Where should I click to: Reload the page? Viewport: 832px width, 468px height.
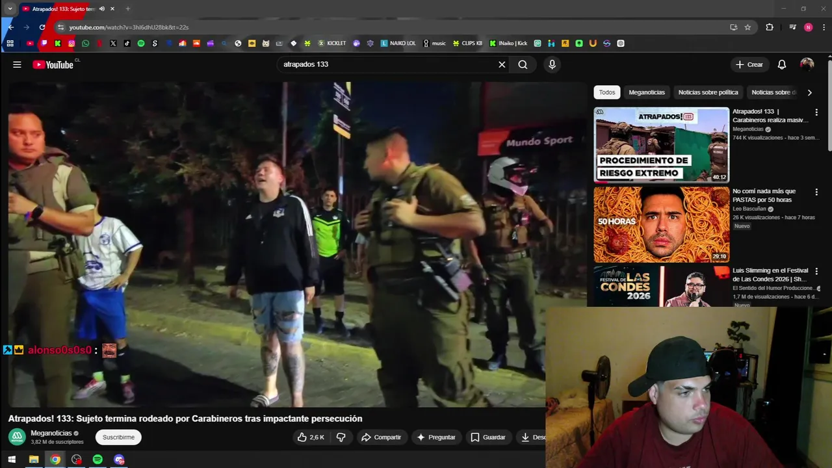click(x=42, y=27)
